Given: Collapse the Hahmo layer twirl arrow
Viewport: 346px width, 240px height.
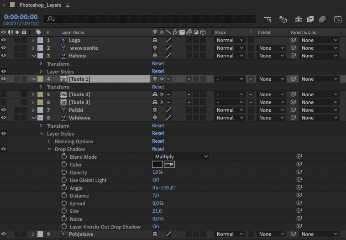Looking at the screenshot, I should (34, 56).
